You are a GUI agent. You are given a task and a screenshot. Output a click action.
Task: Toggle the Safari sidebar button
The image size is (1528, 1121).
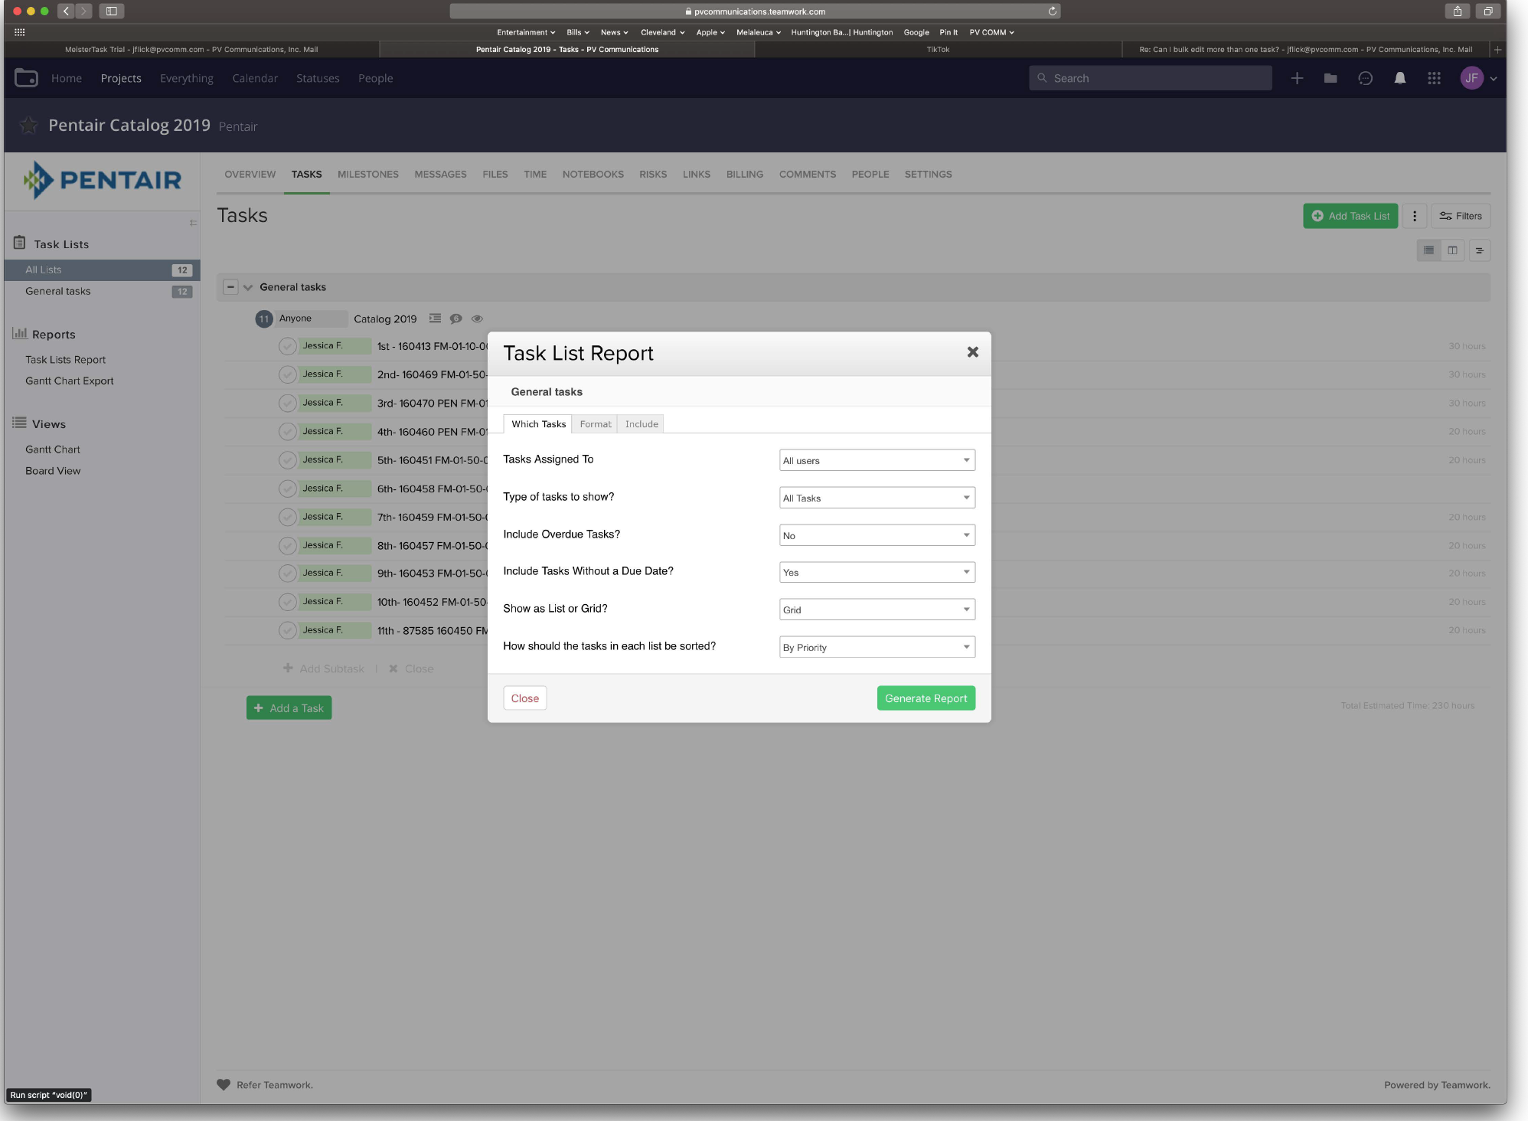111,11
